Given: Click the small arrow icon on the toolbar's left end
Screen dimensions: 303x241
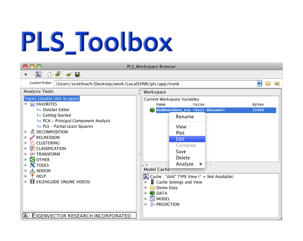Looking at the screenshot, I should 26,74.
